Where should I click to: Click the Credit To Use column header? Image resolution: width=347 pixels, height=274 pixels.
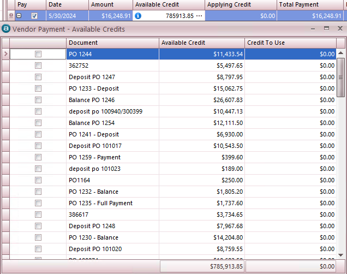[290, 43]
